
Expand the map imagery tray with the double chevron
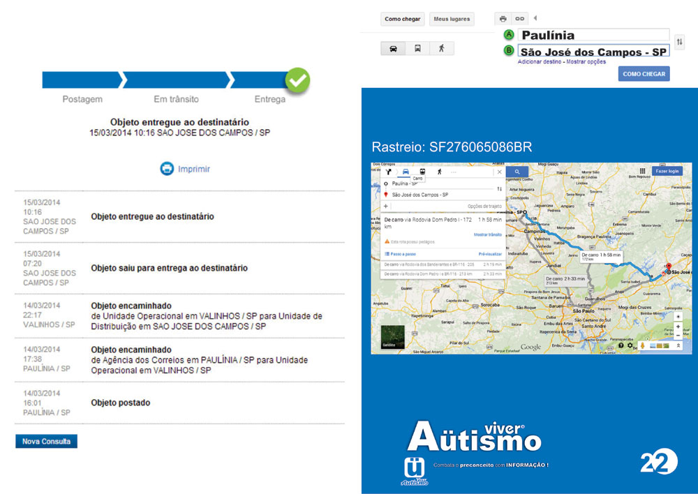678,345
